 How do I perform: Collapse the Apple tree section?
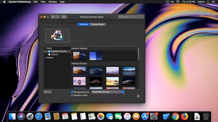(x=45, y=48)
